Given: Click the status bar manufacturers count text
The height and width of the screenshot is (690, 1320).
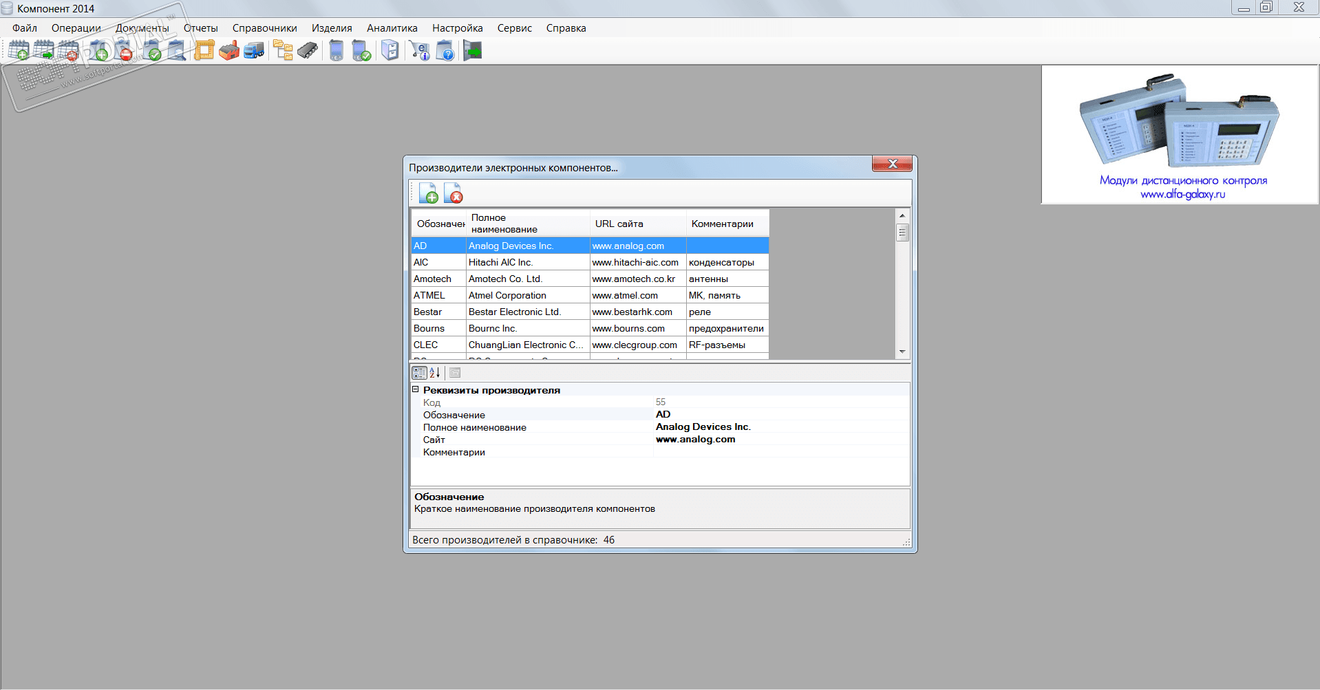Looking at the screenshot, I should point(513,540).
